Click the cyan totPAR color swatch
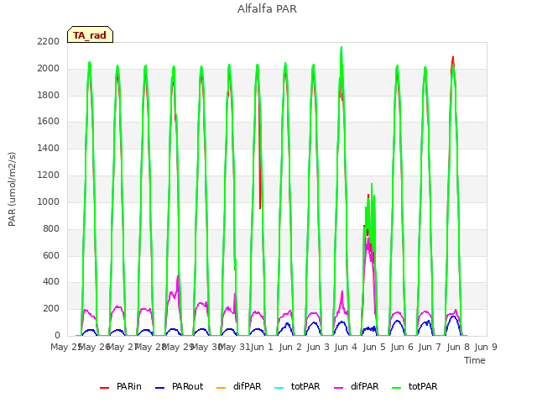 279,388
